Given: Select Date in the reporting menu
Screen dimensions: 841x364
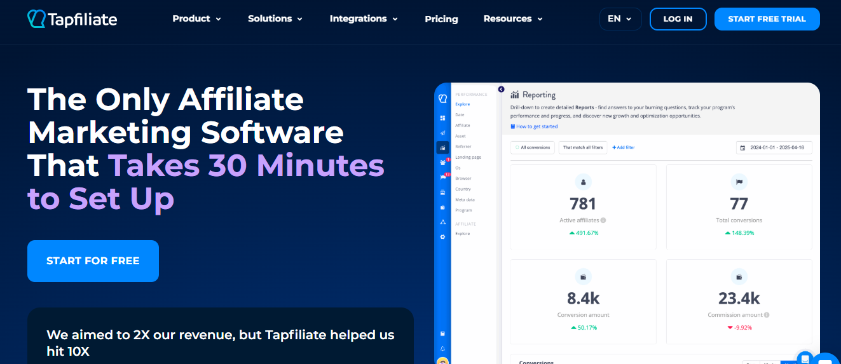Looking at the screenshot, I should tap(460, 115).
